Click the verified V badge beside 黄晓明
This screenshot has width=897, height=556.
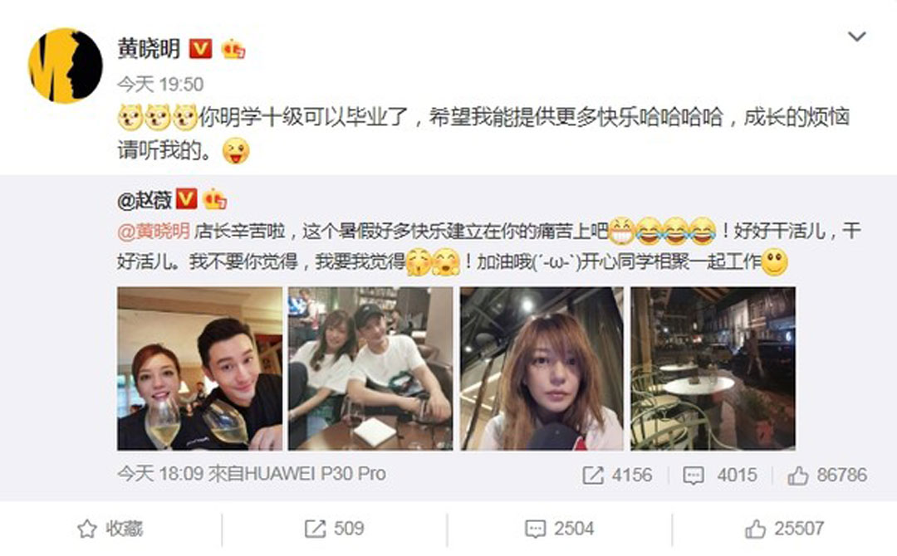pyautogui.click(x=200, y=49)
